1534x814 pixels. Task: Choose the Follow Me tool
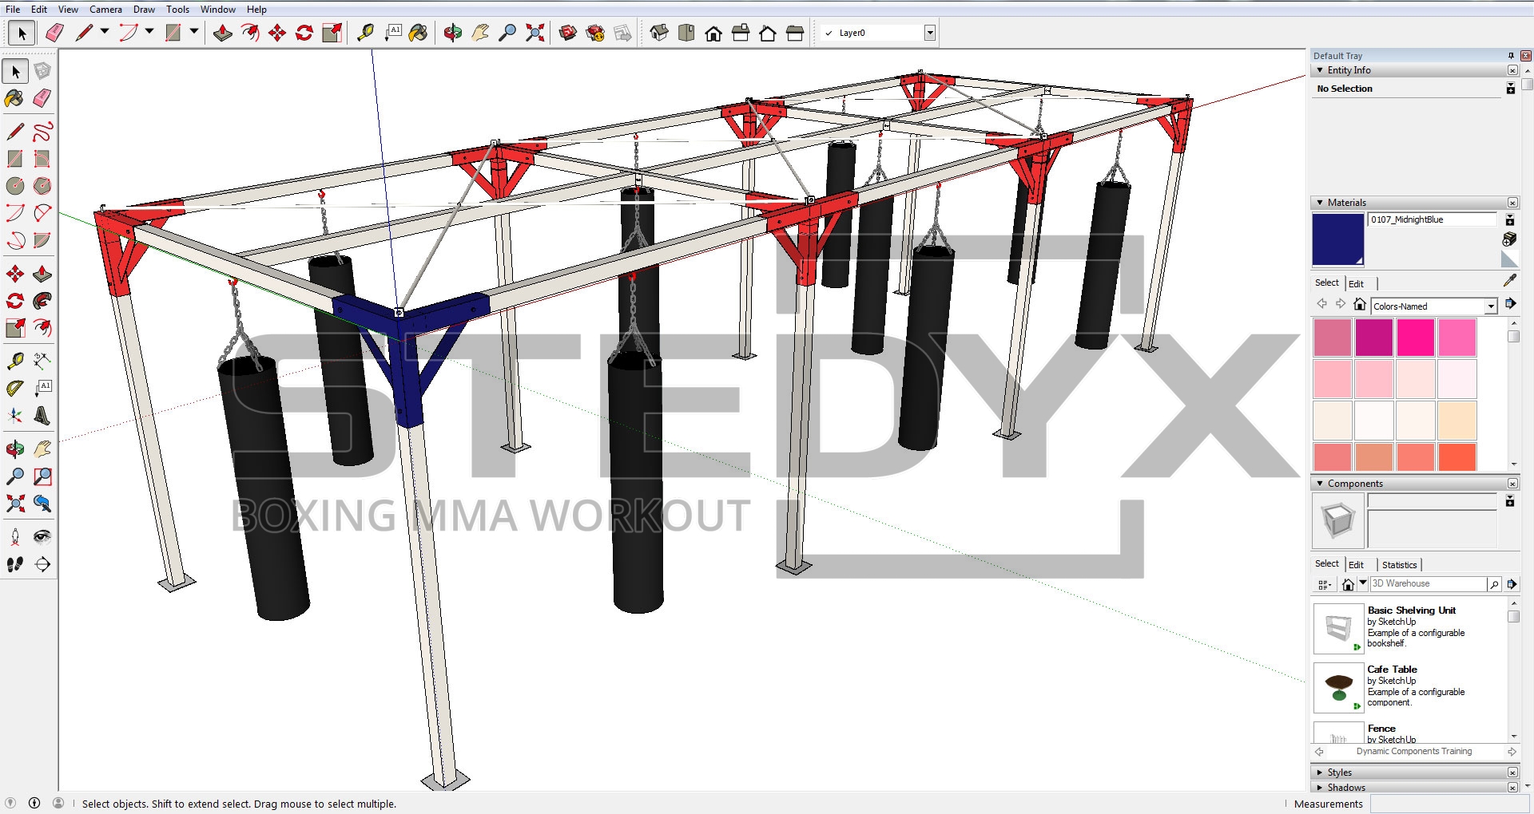42,301
